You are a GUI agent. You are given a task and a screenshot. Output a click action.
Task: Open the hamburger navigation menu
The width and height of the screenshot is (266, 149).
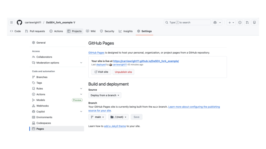click(x=12, y=22)
